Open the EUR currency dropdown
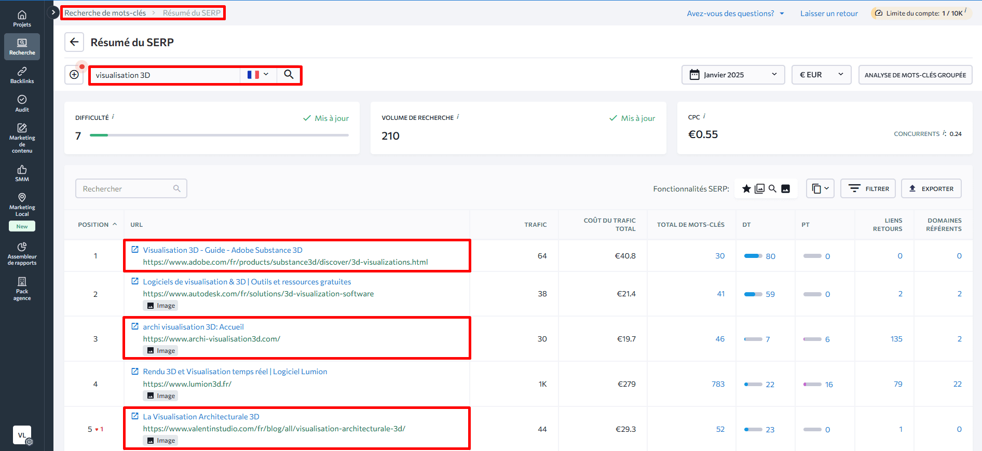Screen dimensions: 982x451 (821, 75)
